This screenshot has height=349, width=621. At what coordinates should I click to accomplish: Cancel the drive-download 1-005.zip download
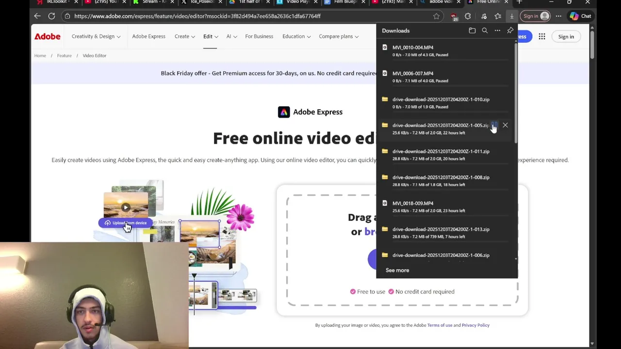tap(505, 125)
